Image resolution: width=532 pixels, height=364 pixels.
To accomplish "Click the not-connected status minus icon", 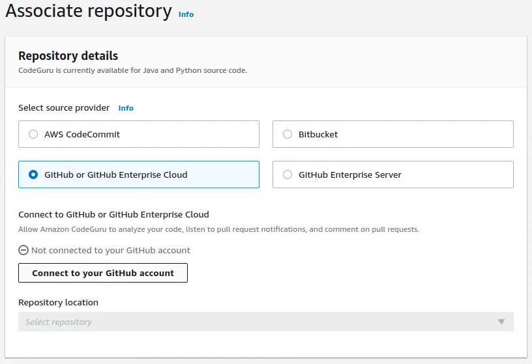I will click(x=23, y=251).
